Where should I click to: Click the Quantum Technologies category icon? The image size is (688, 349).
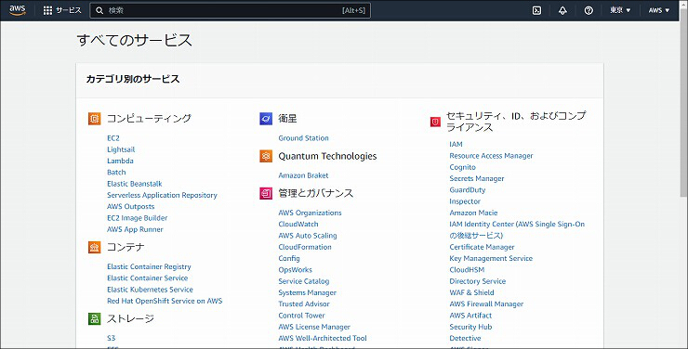266,156
